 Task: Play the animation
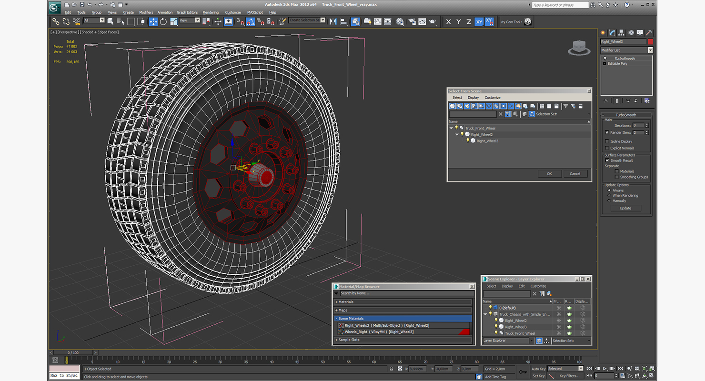(605, 369)
